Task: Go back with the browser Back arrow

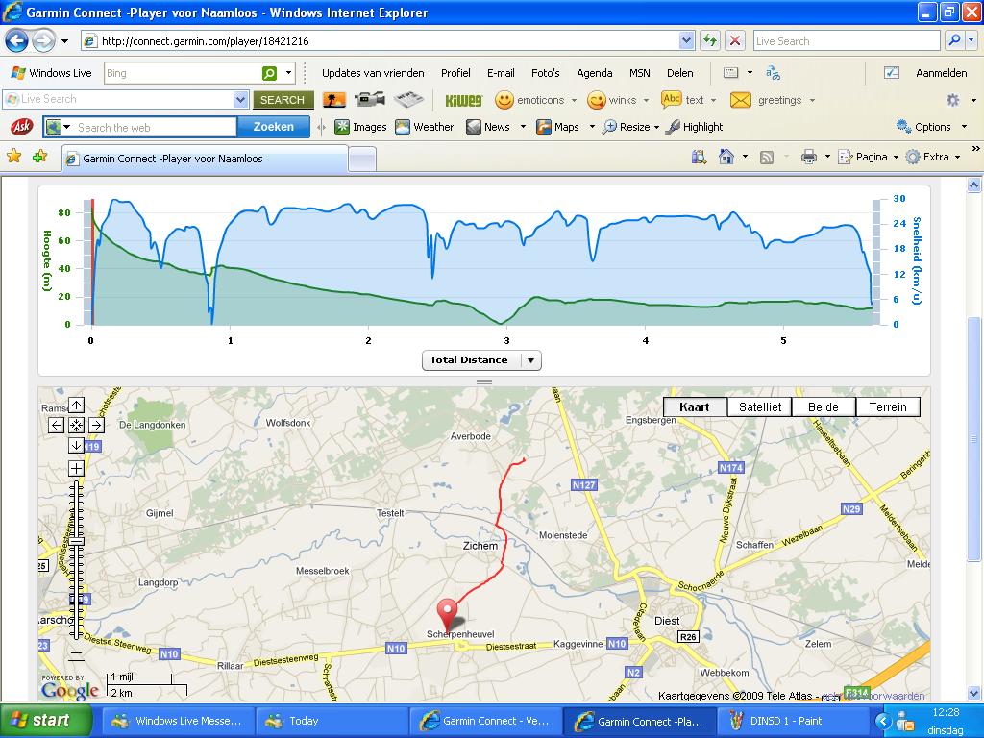Action: point(17,41)
